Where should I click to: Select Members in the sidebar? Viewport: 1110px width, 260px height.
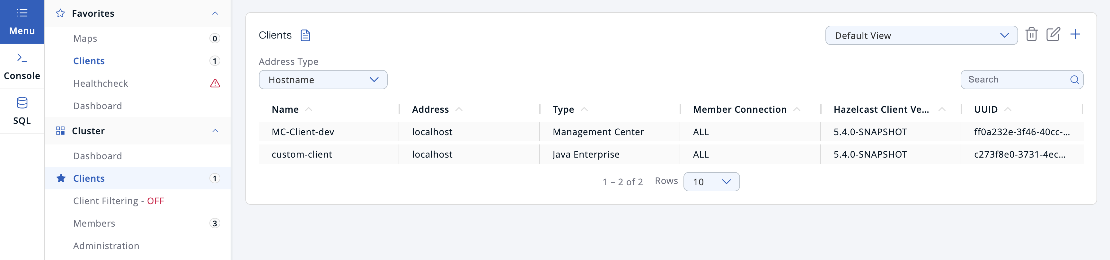tap(94, 223)
